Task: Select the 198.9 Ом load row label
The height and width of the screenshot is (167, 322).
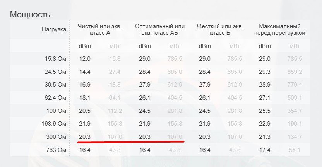Action: [x=54, y=124]
